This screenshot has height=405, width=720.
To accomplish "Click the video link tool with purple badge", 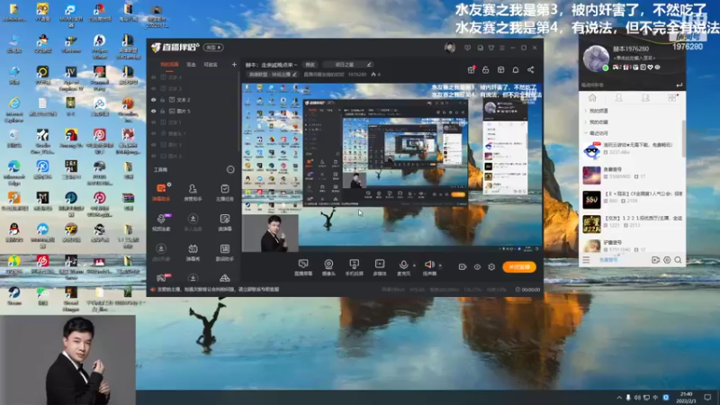I will [161, 221].
